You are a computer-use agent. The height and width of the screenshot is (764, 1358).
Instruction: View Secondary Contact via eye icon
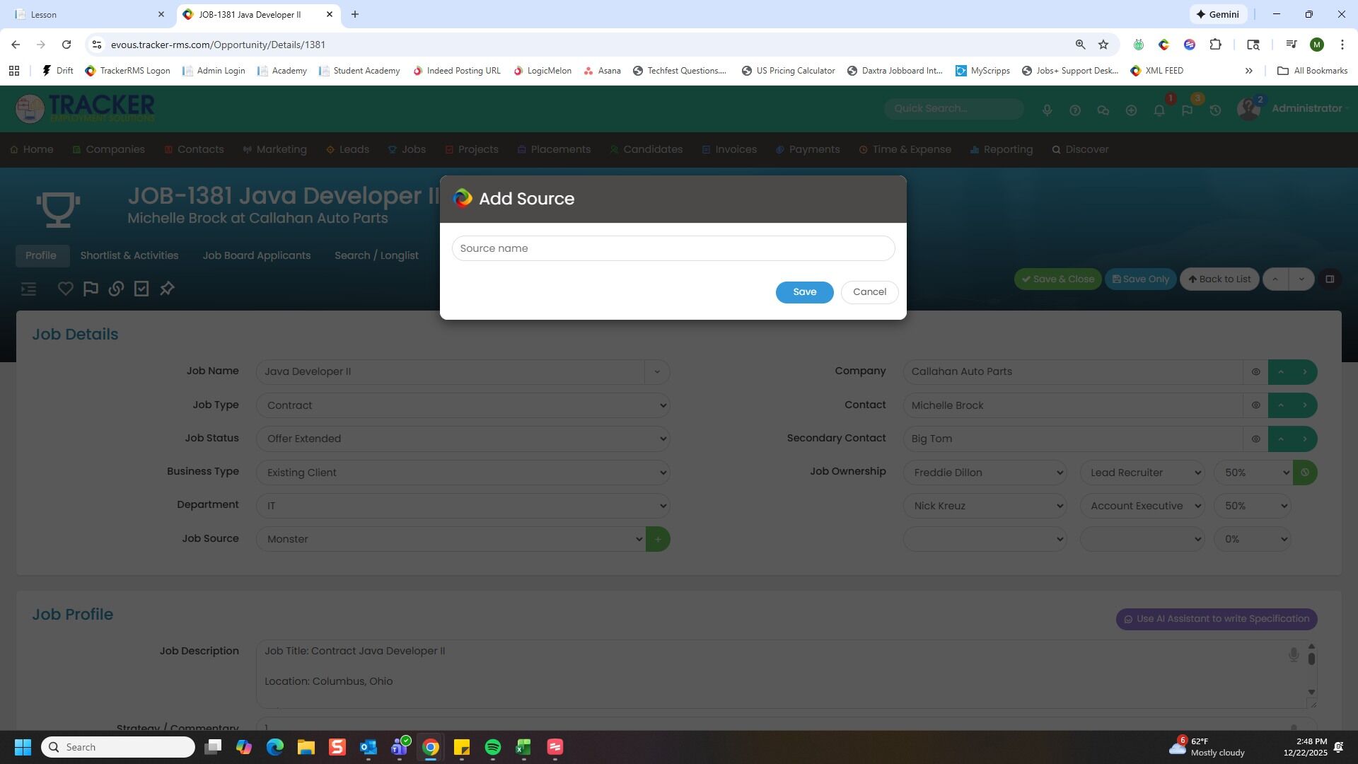point(1255,439)
